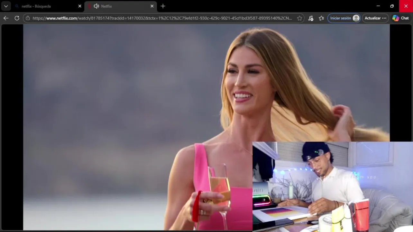Open the Copilot Chat panel
Viewport: 413px width, 232px height.
coord(400,18)
